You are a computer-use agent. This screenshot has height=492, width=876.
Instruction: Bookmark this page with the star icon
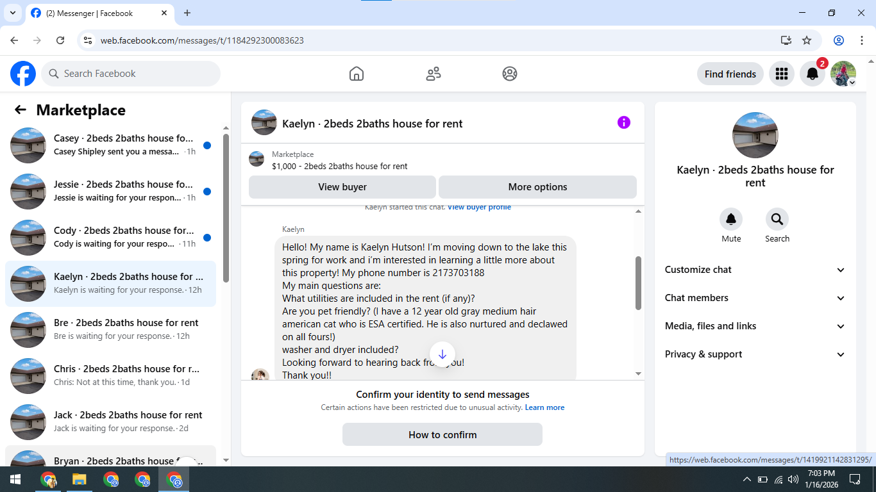point(807,40)
